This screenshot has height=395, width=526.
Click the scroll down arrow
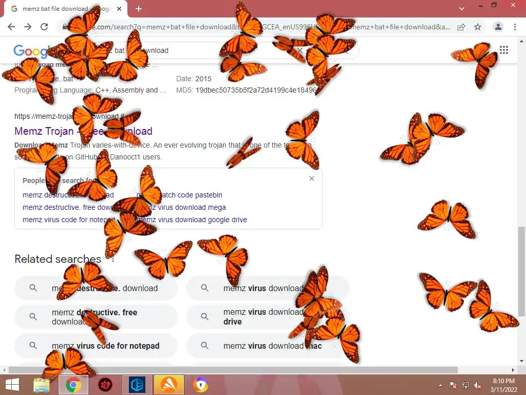click(x=521, y=361)
